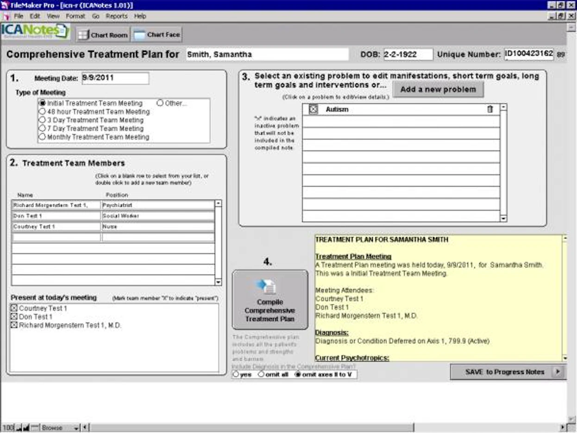Click SAVE to Progress Notes
This screenshot has width=577, height=433.
[508, 372]
